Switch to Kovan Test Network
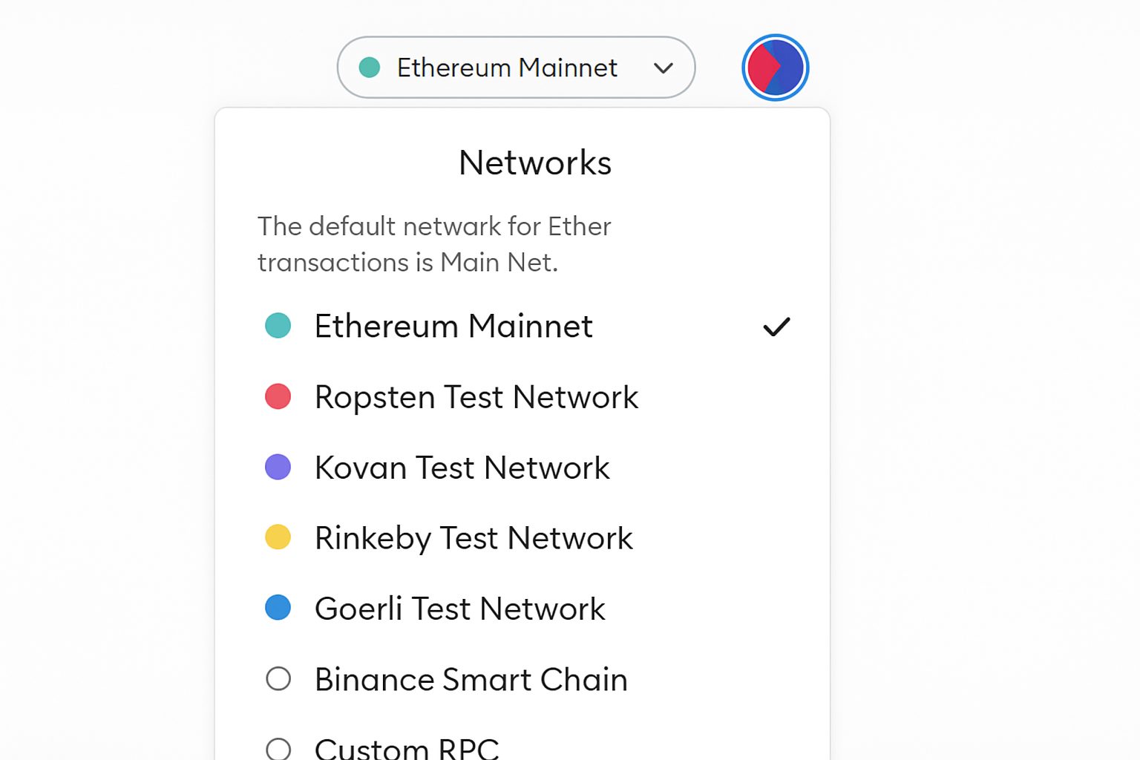This screenshot has width=1140, height=760. 462,468
